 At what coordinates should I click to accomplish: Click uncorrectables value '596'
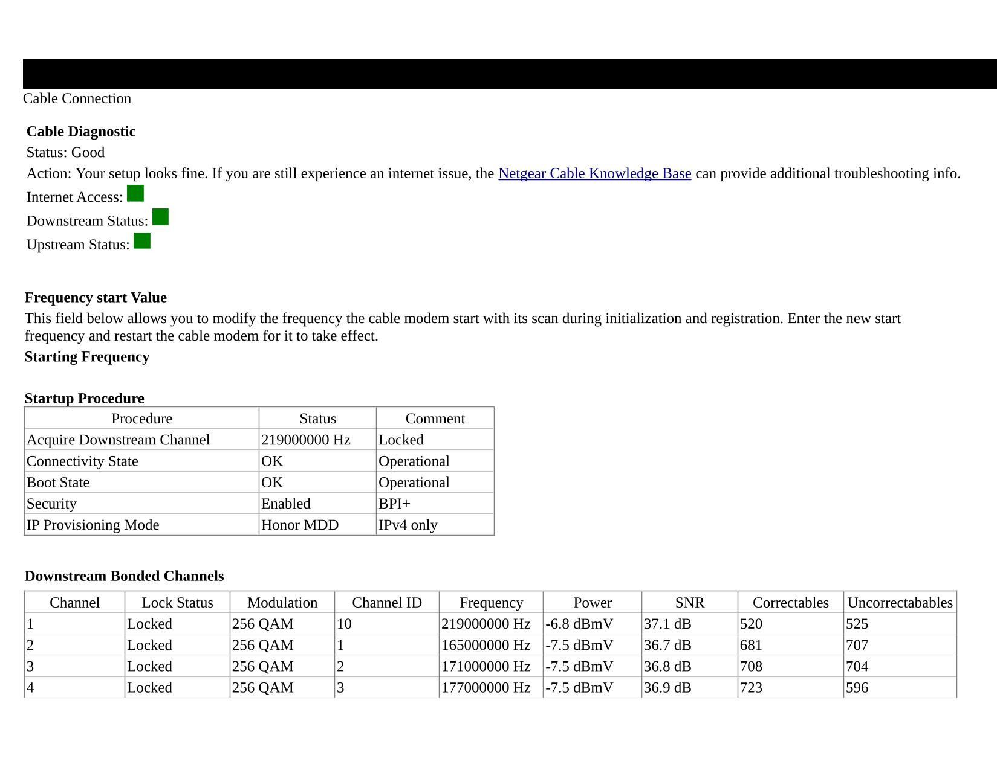click(x=900, y=688)
